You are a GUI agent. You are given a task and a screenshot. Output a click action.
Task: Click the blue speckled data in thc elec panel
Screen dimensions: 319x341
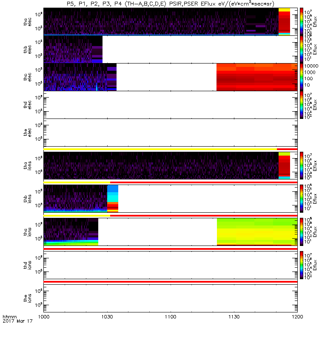click(x=75, y=77)
